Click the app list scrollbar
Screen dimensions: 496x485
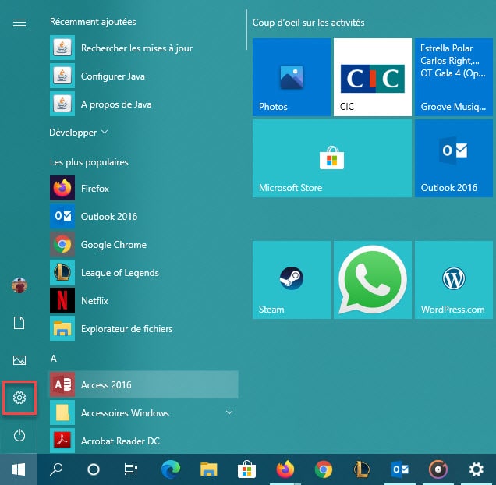click(x=246, y=30)
